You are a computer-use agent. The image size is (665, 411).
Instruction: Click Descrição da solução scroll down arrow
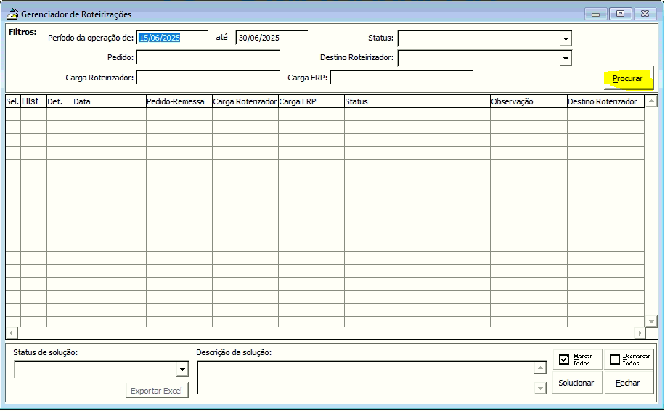click(540, 388)
